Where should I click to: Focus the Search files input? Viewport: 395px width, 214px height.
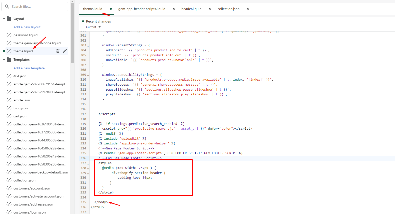(35, 7)
